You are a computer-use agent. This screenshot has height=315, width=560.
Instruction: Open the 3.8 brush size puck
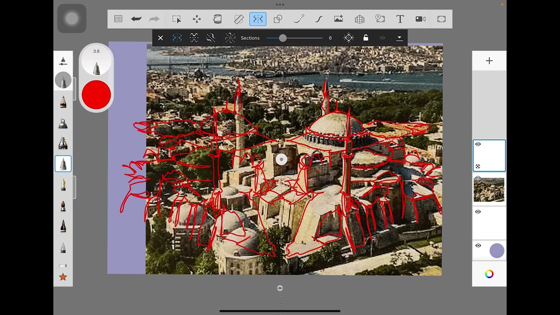tap(96, 61)
